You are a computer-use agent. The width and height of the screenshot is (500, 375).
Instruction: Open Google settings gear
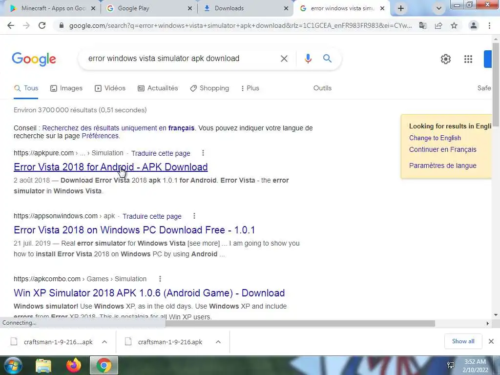[x=445, y=59]
